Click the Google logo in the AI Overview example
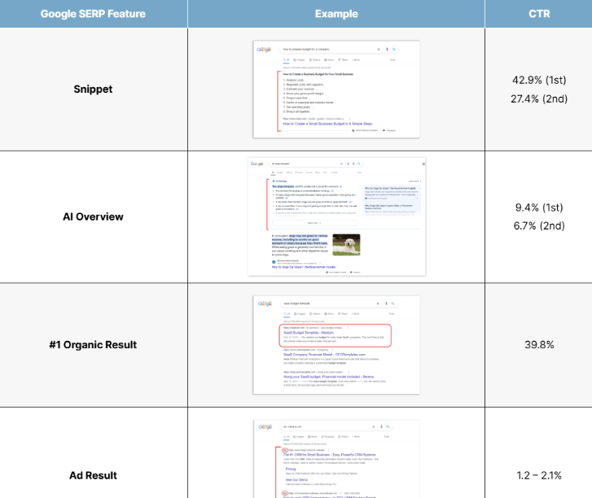 pyautogui.click(x=257, y=164)
